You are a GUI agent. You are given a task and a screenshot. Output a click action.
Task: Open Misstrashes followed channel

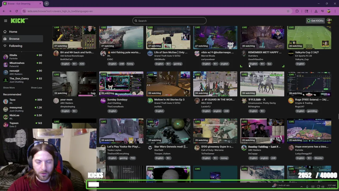click(23, 64)
